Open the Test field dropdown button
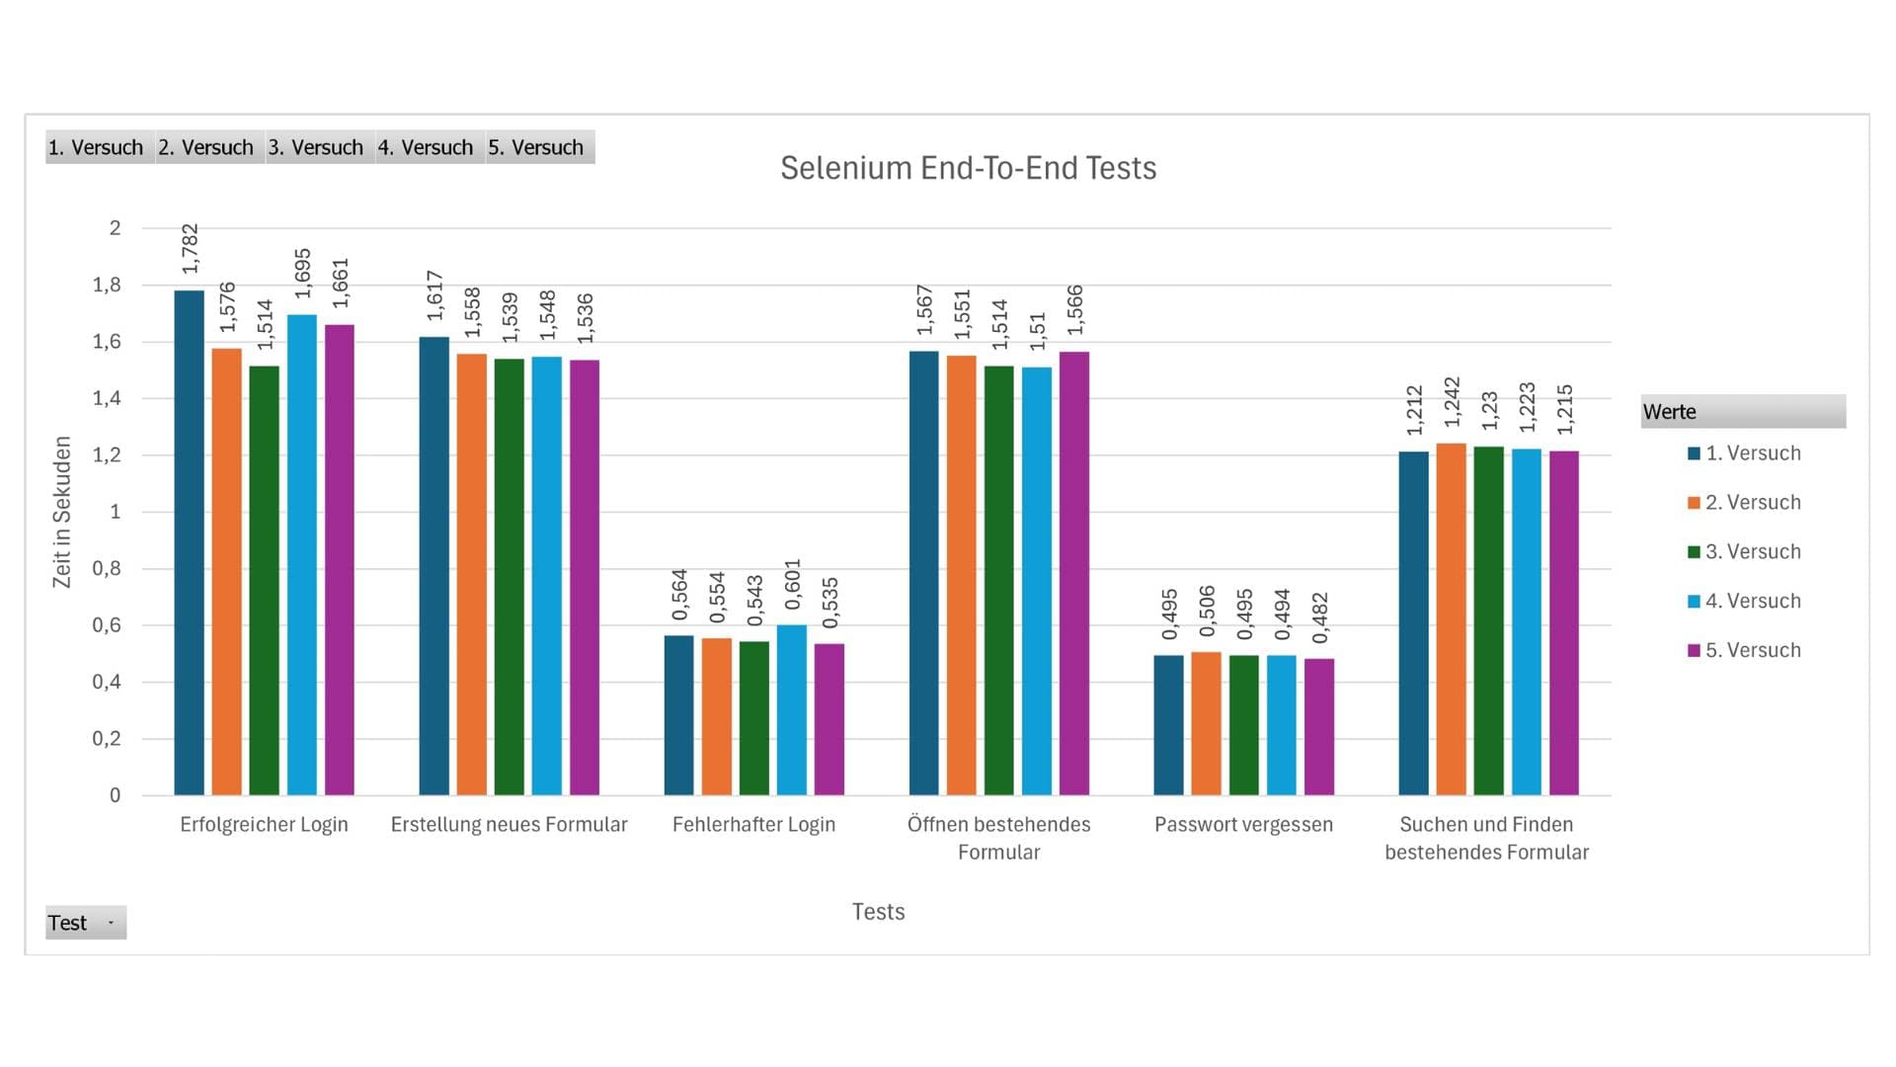Screen dimensions: 1896x1067 point(86,923)
